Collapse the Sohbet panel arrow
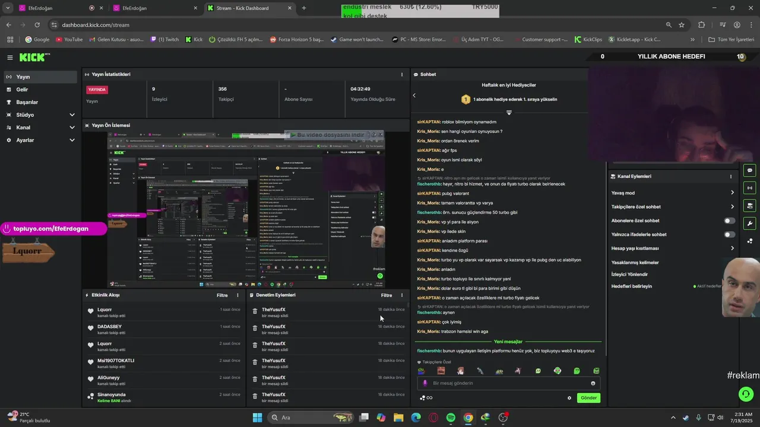This screenshot has width=760, height=427. tap(414, 95)
